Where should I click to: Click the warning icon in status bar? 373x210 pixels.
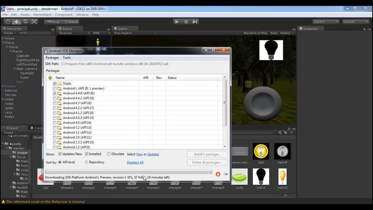pos(3,202)
